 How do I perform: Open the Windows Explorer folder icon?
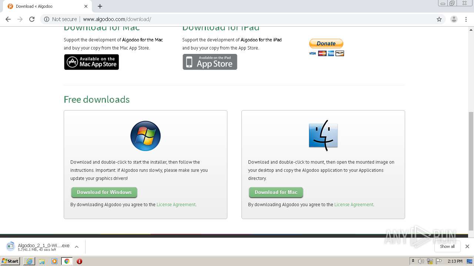[42, 261]
